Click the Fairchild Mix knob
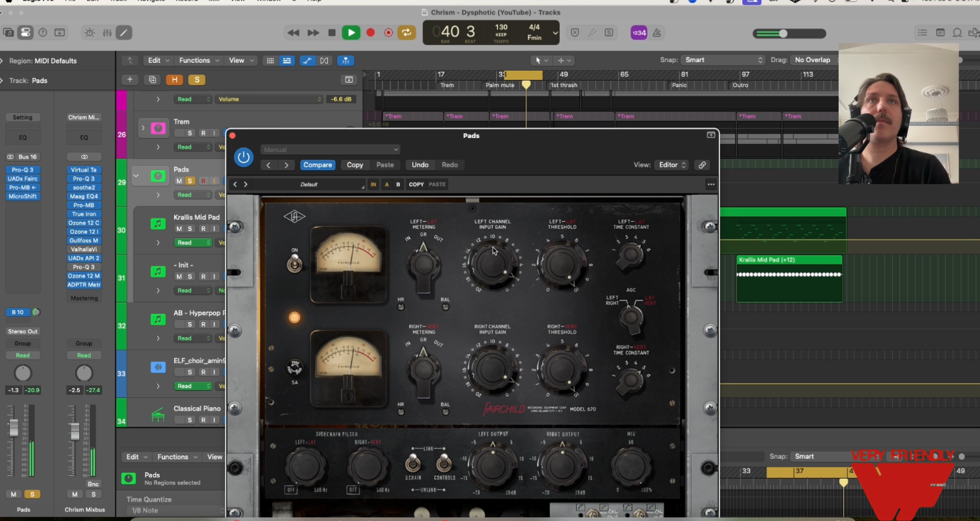Screen dimensions: 980x521 pos(631,467)
